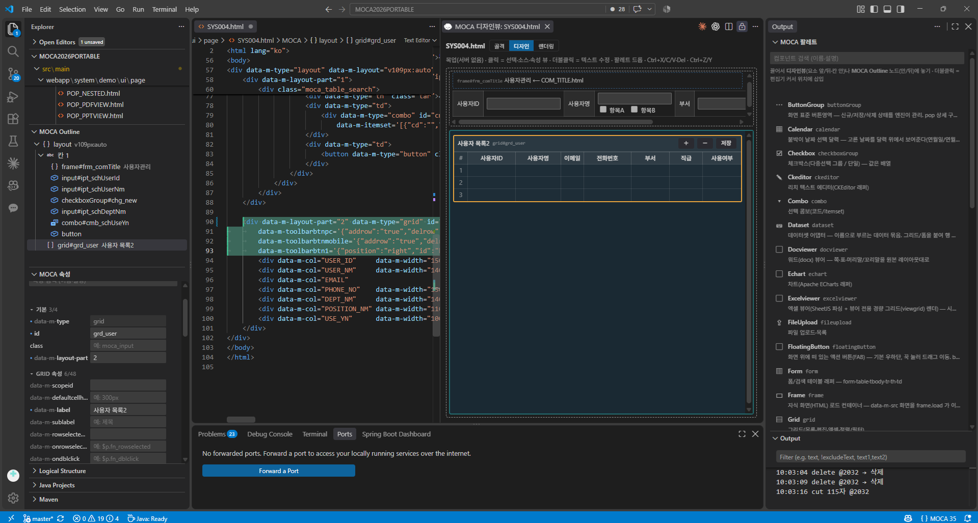
Task: Open the Explorer view in activity bar
Action: click(13, 29)
